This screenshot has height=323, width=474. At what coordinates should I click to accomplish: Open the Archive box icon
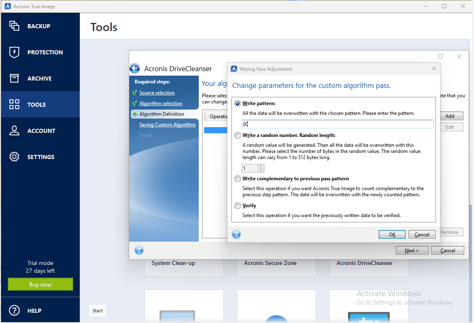(14, 78)
